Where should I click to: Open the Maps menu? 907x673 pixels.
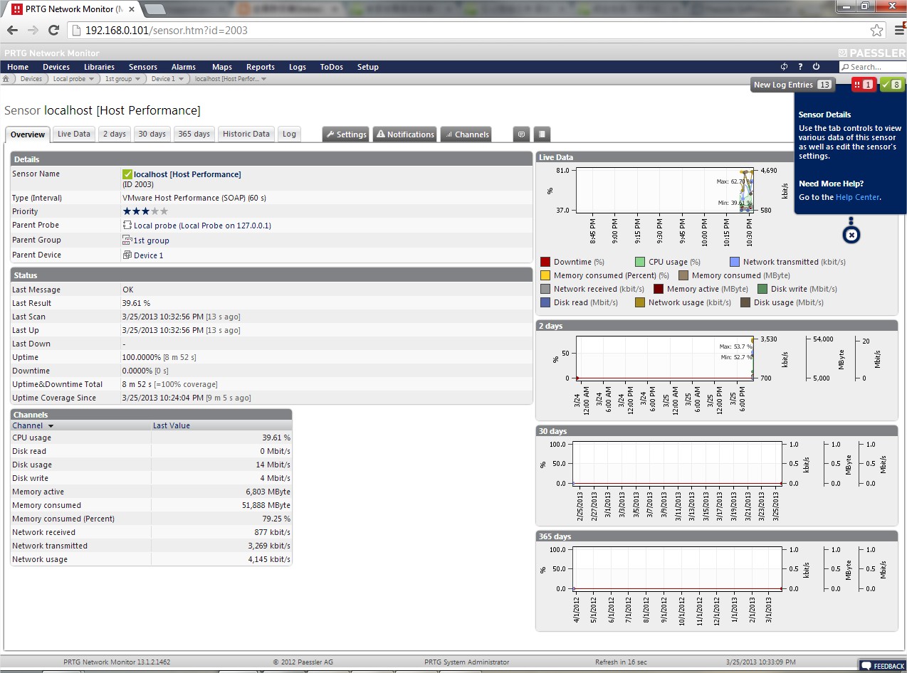(x=222, y=67)
